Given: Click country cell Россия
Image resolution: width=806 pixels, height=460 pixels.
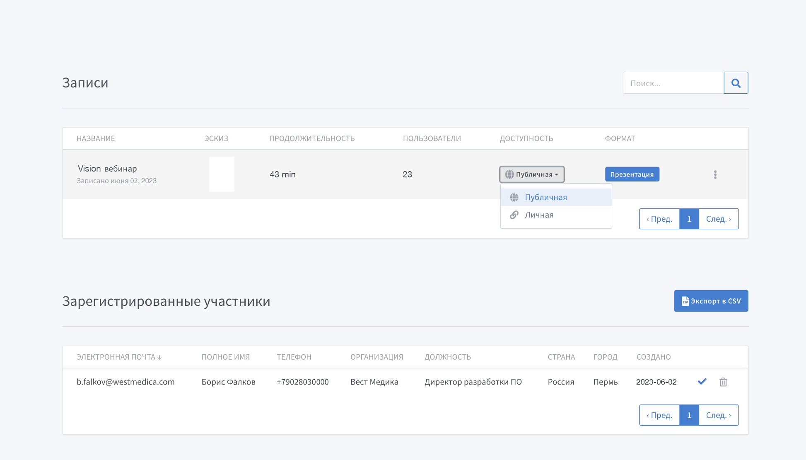Looking at the screenshot, I should pyautogui.click(x=561, y=382).
